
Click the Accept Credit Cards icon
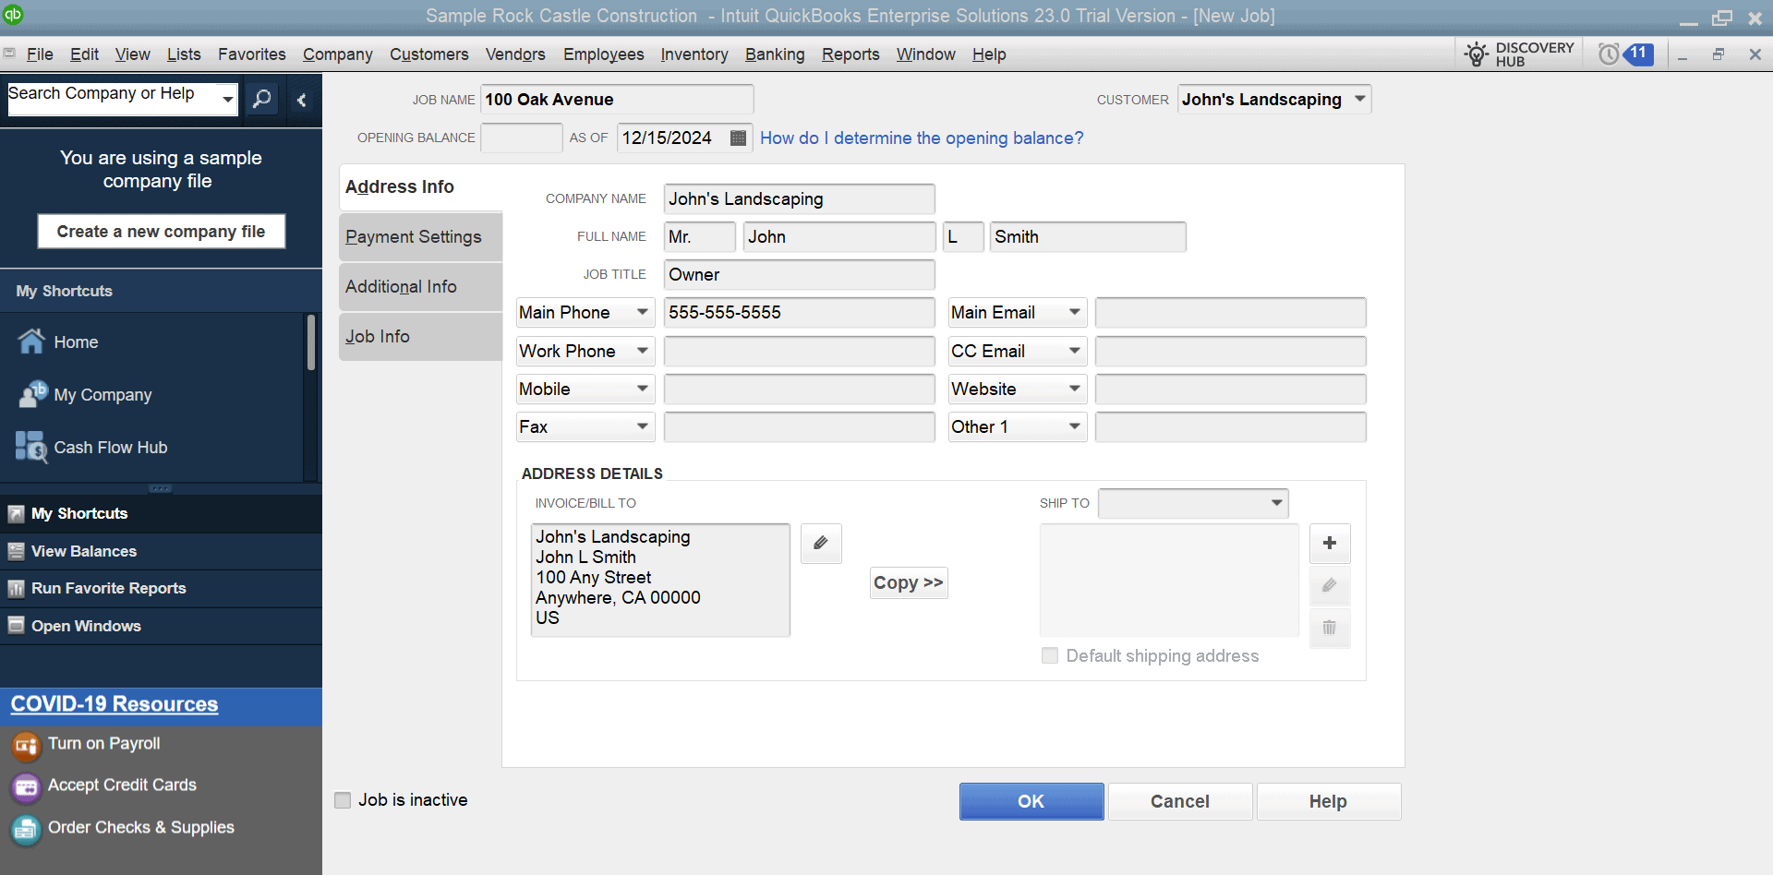[x=26, y=786]
